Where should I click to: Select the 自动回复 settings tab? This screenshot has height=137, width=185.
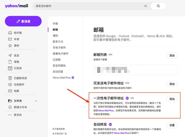[x=58, y=71]
